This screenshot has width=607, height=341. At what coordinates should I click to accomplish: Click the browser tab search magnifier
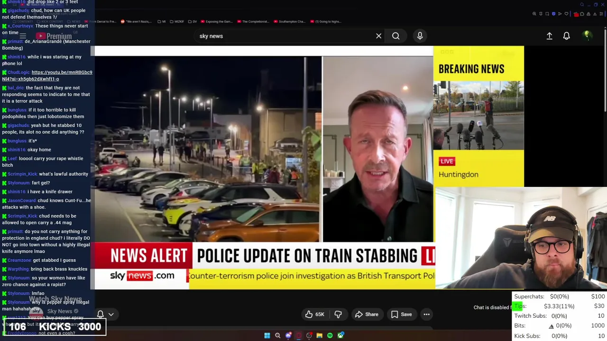click(x=582, y=5)
